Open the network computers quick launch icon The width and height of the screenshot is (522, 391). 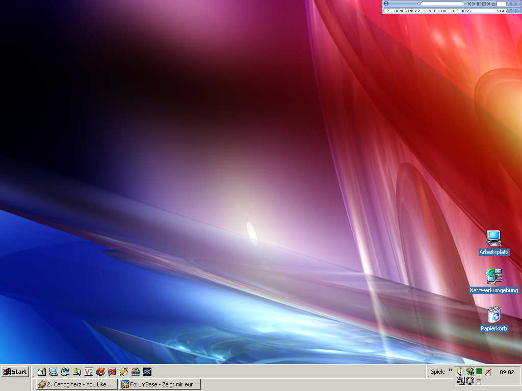tap(65, 372)
